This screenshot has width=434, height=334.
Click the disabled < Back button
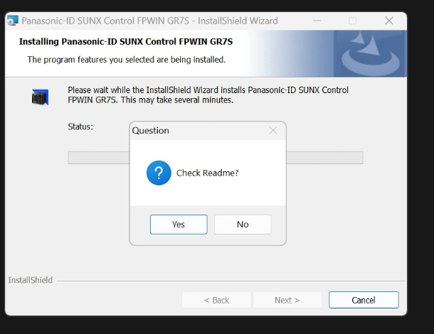(x=216, y=300)
